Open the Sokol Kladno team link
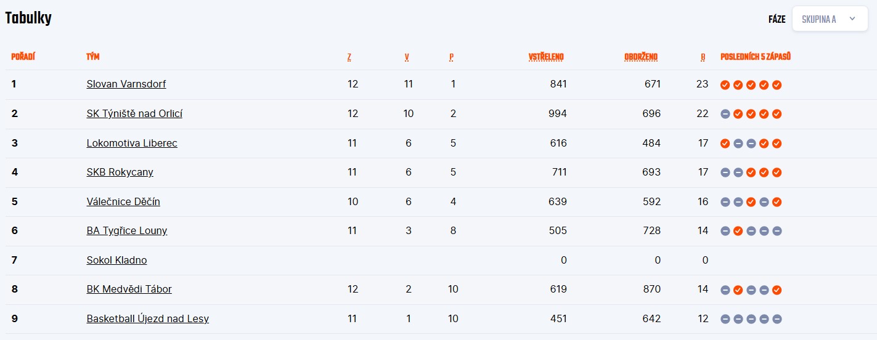The image size is (877, 340). (116, 261)
